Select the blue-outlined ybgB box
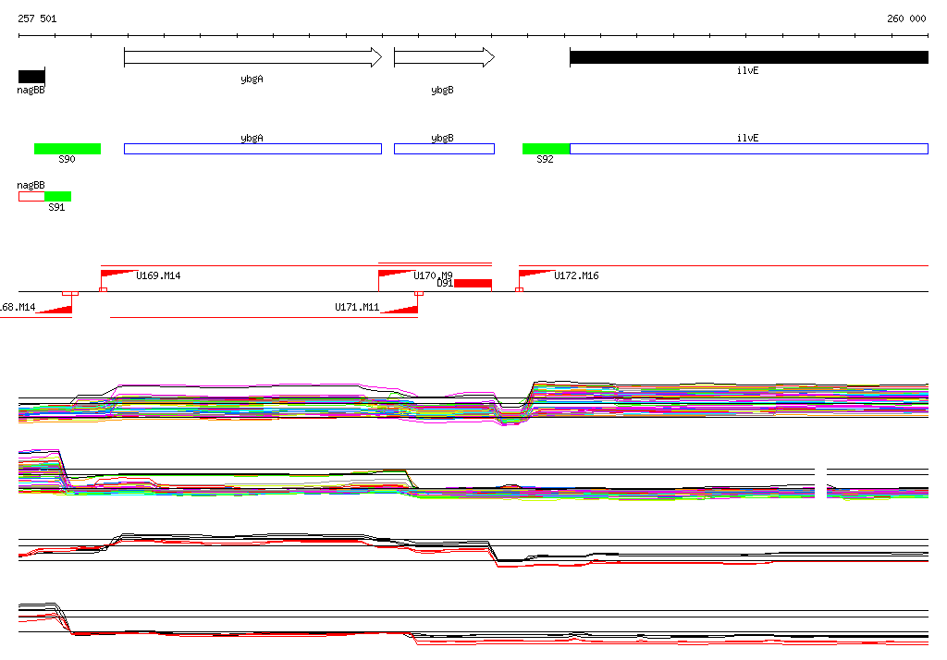This screenshot has width=947, height=660. click(x=445, y=149)
